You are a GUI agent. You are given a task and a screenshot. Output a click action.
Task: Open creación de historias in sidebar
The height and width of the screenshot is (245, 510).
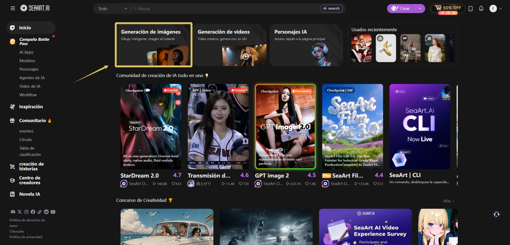pyautogui.click(x=31, y=167)
